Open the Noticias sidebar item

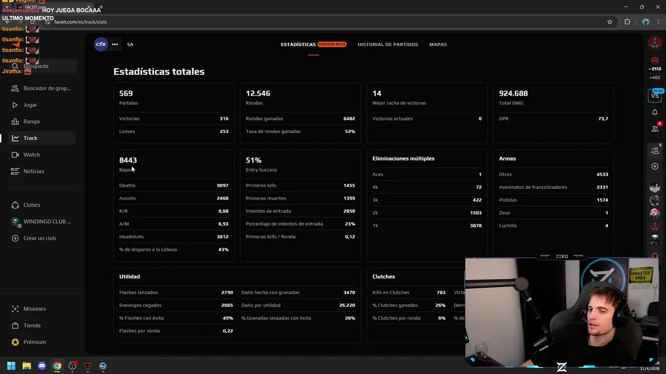43,171
